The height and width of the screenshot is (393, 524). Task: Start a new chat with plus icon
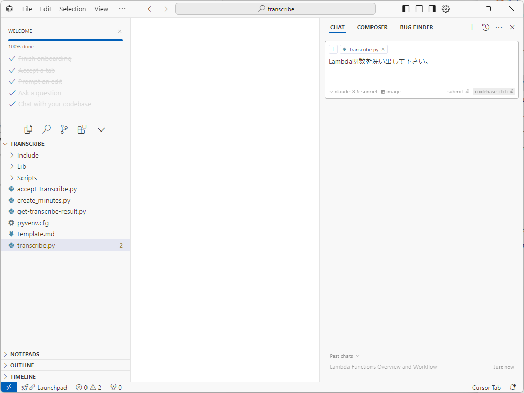[472, 27]
